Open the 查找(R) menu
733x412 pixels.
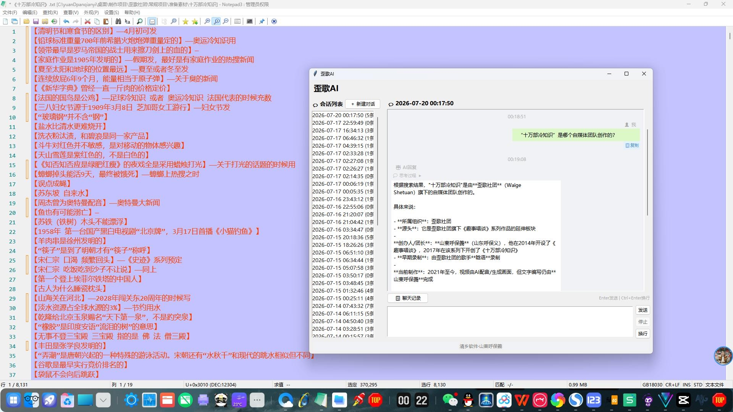(50, 13)
